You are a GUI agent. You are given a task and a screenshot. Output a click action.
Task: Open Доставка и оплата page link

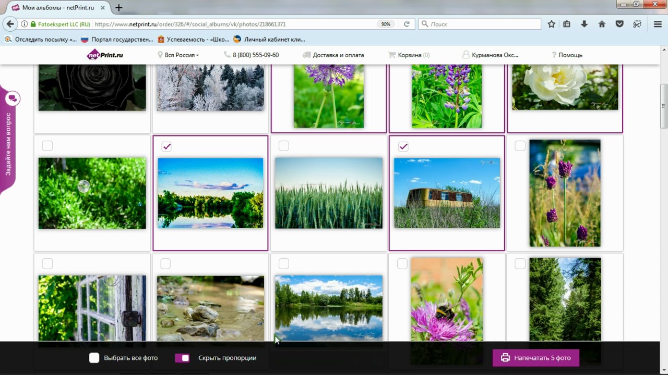click(338, 55)
